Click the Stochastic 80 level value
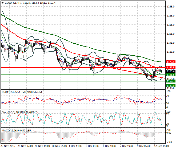The width and height of the screenshot is (176, 149). (x=167, y=114)
